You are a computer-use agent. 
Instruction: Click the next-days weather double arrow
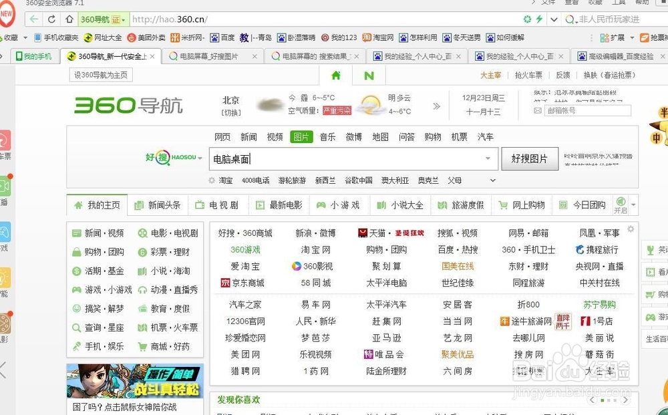pyautogui.click(x=437, y=106)
